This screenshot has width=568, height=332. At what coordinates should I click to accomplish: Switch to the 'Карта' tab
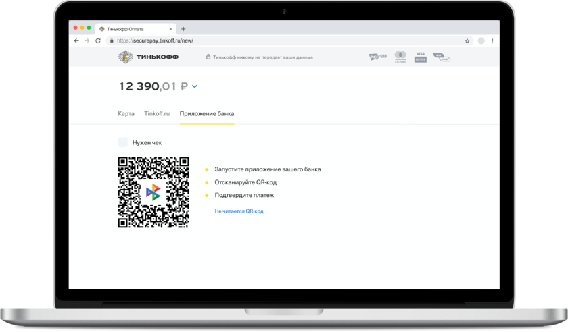click(126, 114)
